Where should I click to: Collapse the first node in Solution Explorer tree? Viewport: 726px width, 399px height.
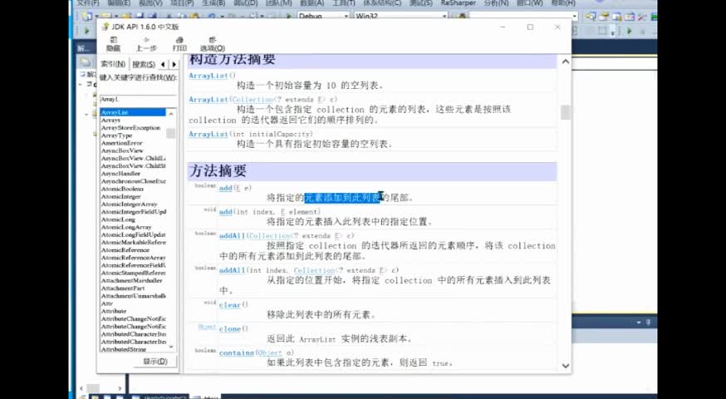(x=81, y=84)
